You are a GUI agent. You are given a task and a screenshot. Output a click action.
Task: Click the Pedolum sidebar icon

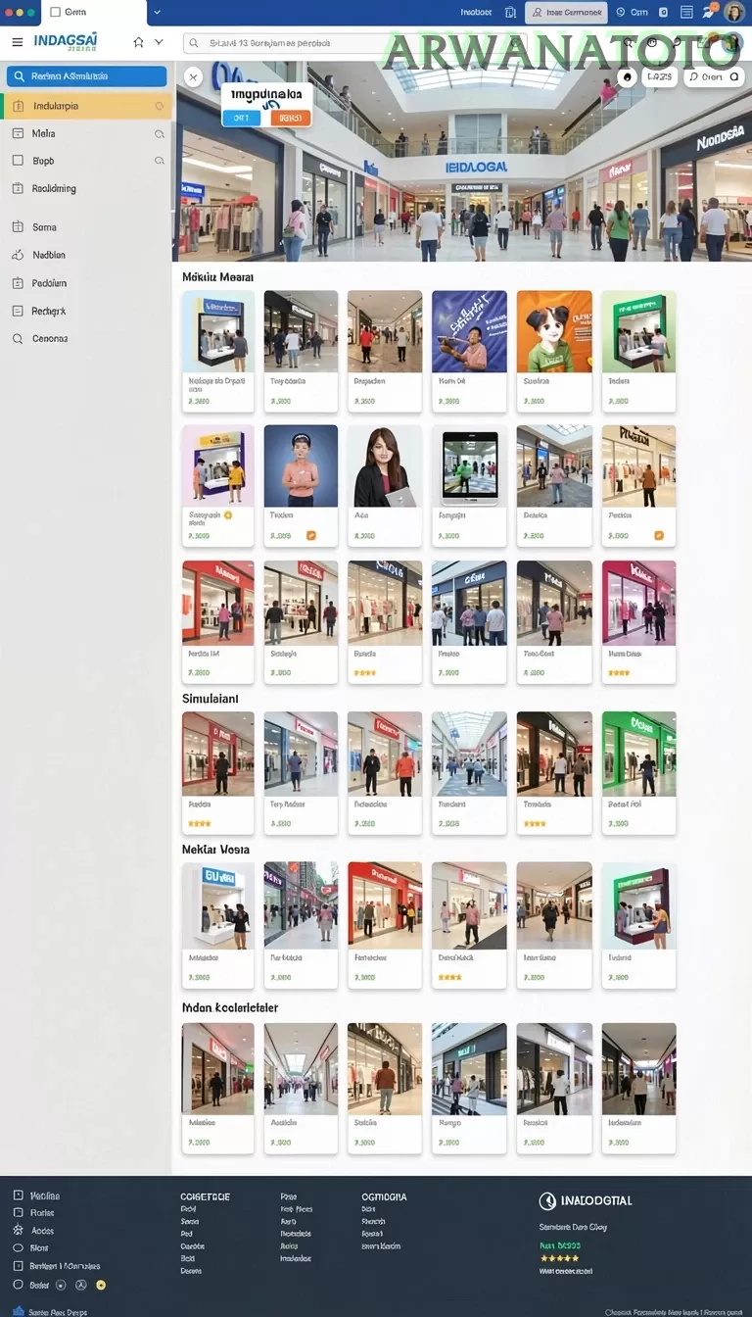(18, 283)
